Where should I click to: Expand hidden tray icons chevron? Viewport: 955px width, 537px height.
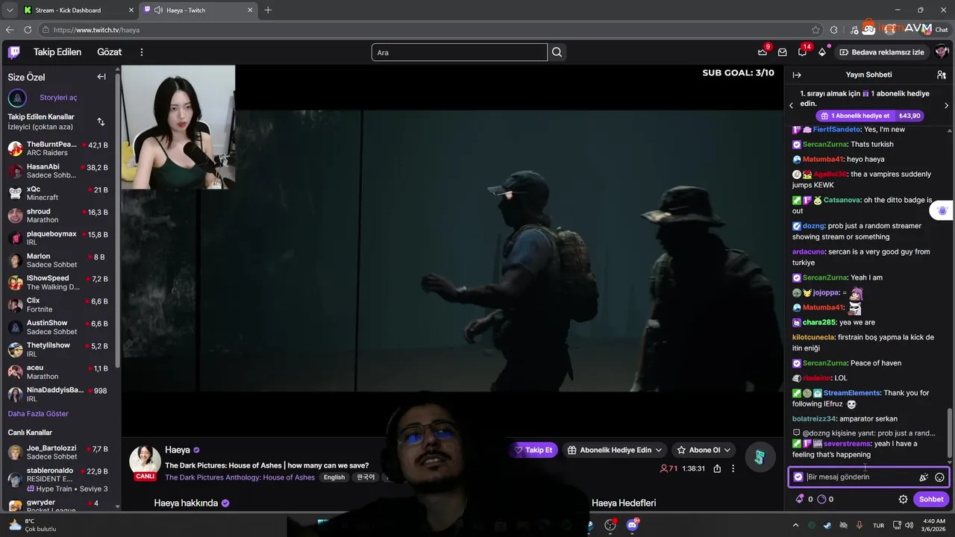(796, 525)
